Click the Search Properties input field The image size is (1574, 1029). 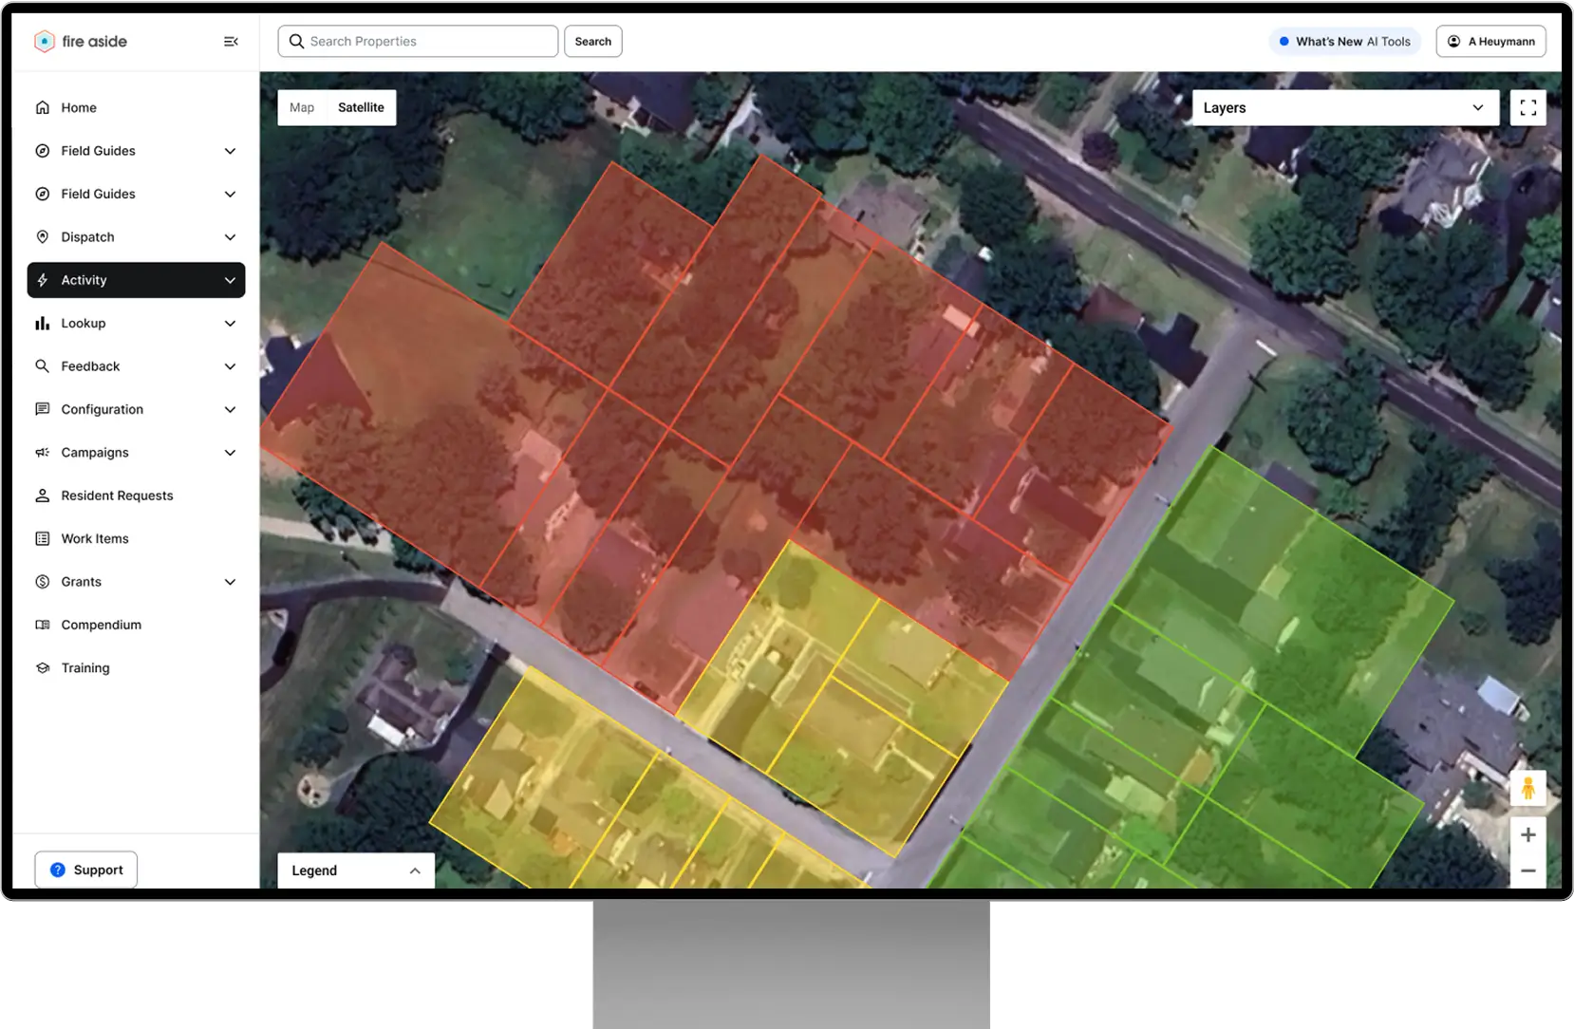418,42
